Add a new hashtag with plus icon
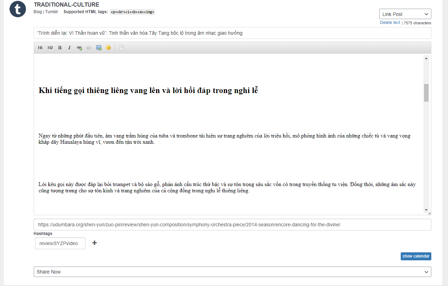 (94, 243)
